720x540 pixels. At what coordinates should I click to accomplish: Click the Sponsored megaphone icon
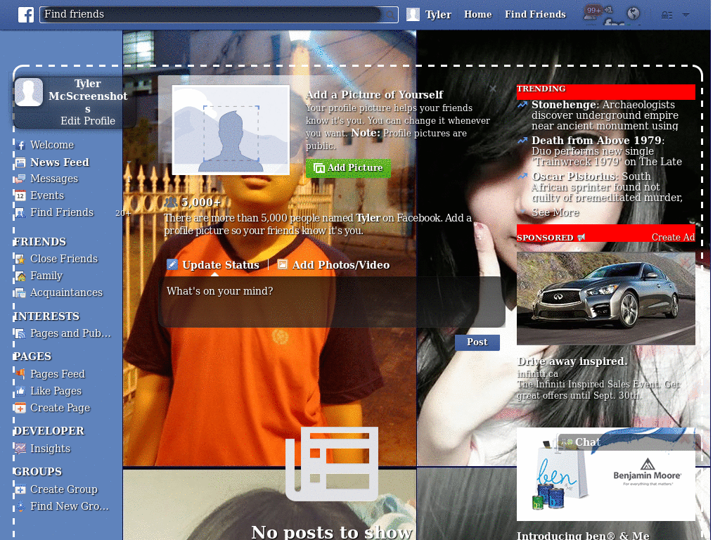[581, 238]
